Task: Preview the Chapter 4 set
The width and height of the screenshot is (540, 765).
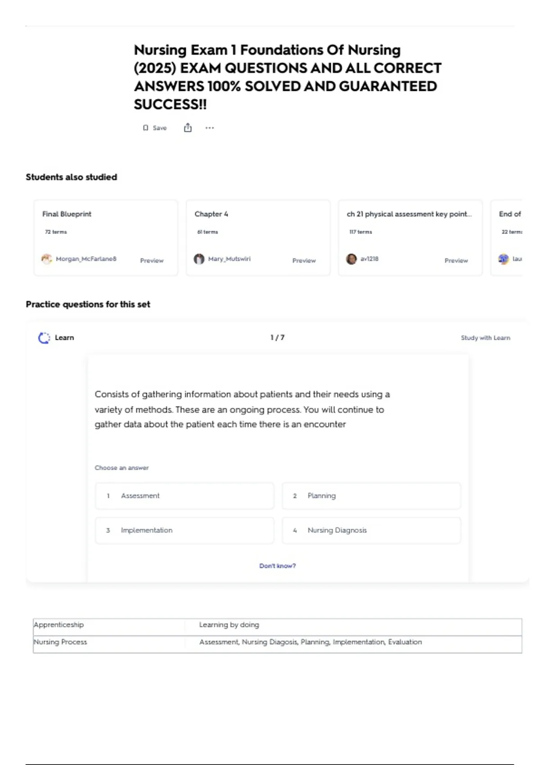Action: 304,261
